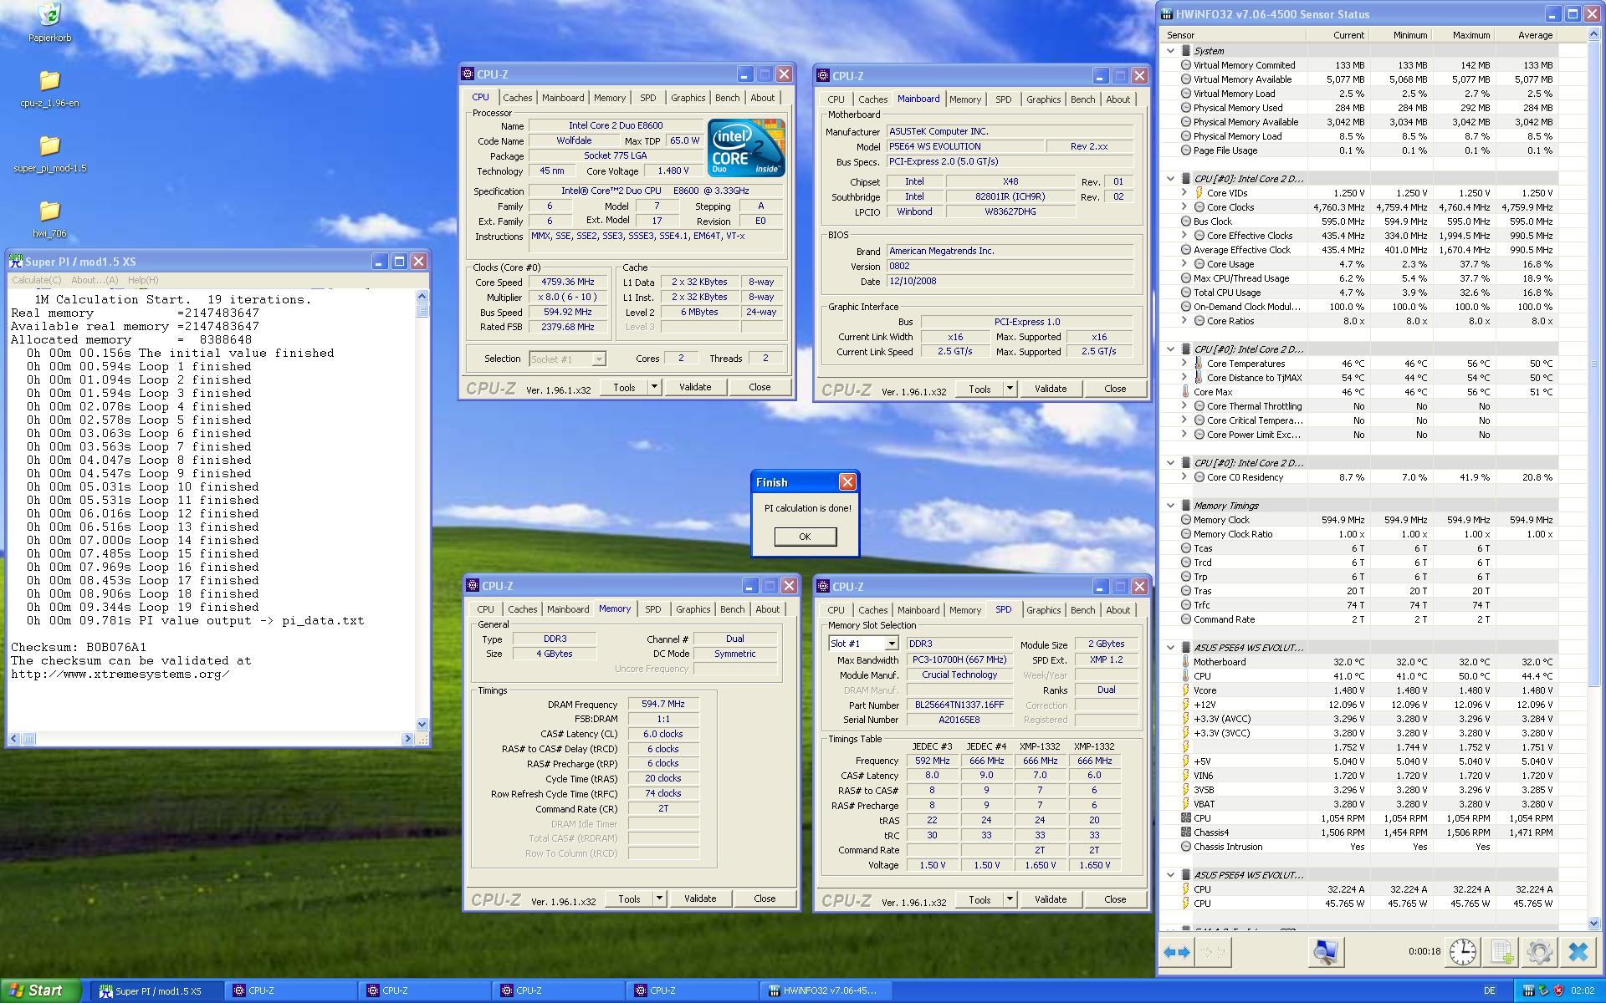Click the CPU-Z icon in the CPU tab window's title bar

469,74
